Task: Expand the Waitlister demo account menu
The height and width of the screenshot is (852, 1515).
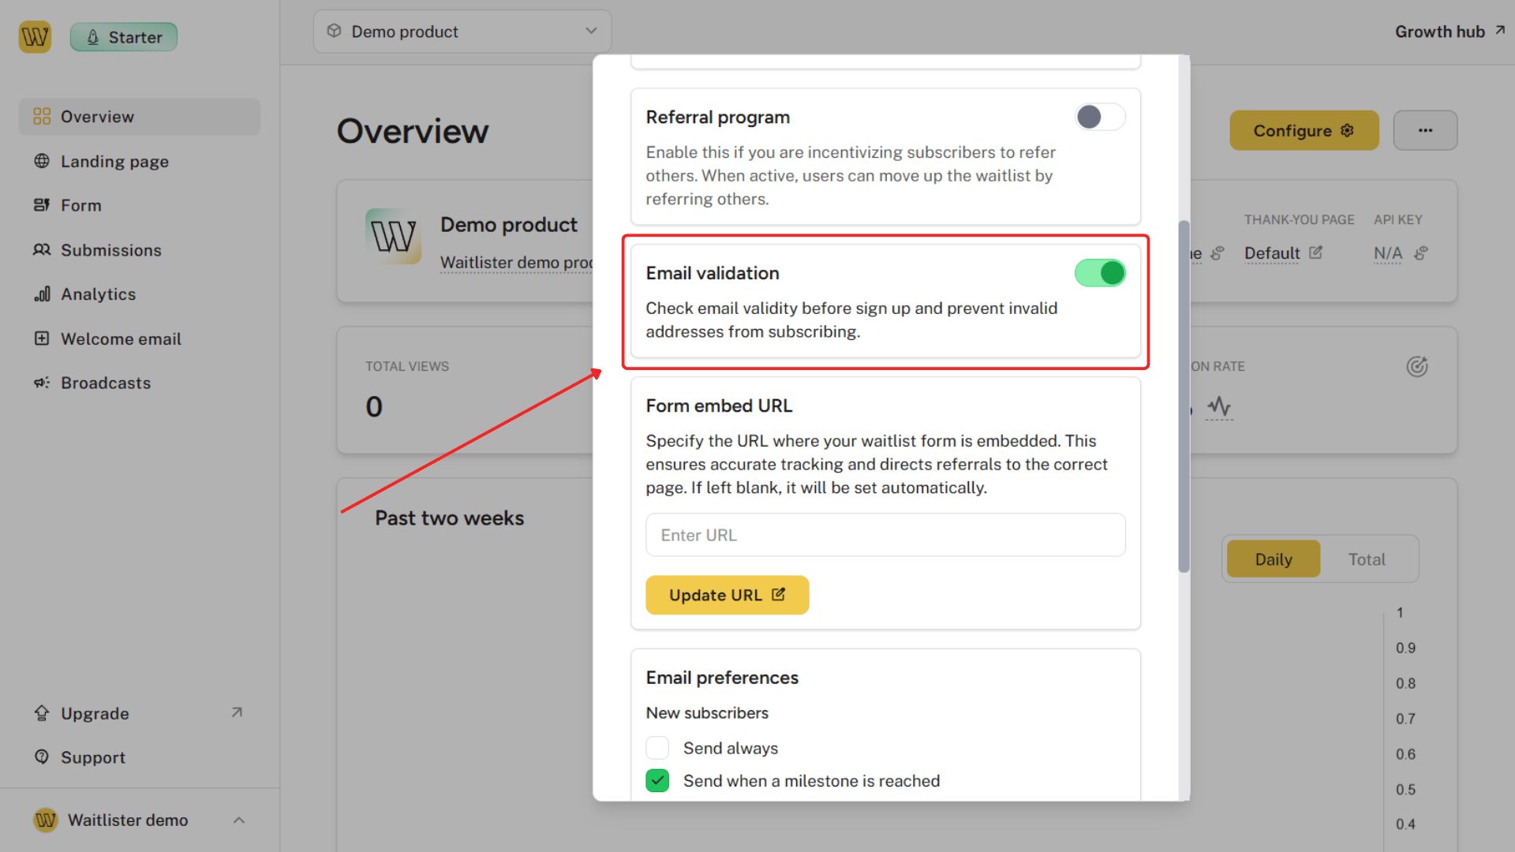Action: point(139,820)
